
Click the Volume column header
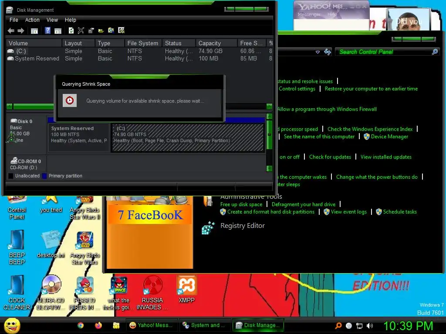[x=34, y=43]
